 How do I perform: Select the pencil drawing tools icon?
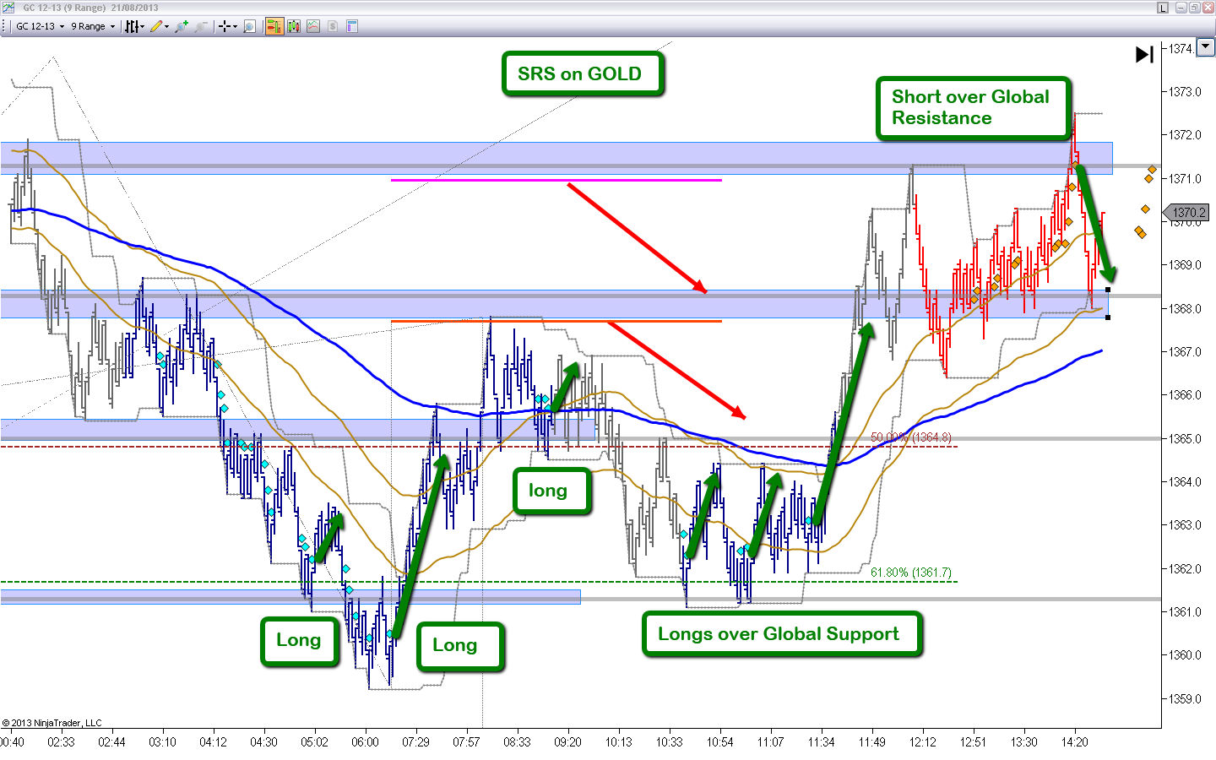(157, 26)
